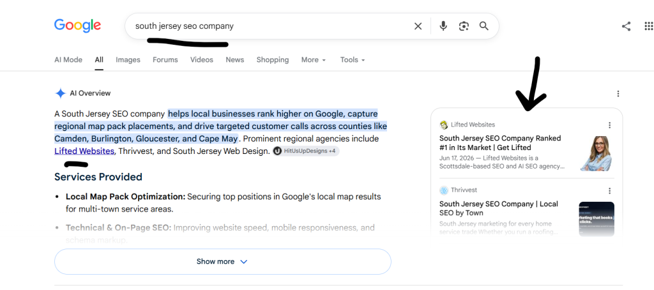Switch to AI Mode tab
The image size is (654, 290).
click(68, 59)
